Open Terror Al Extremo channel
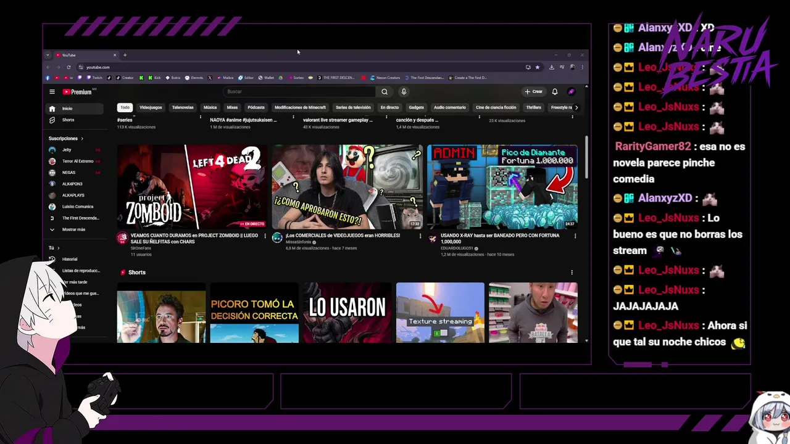Viewport: 790px width, 444px height. pos(74,161)
